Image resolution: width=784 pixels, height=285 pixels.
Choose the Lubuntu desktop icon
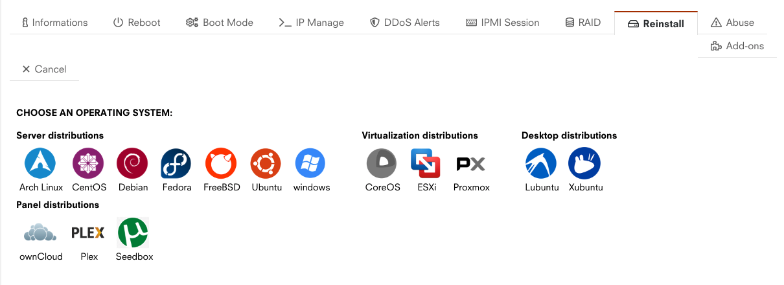tap(541, 163)
